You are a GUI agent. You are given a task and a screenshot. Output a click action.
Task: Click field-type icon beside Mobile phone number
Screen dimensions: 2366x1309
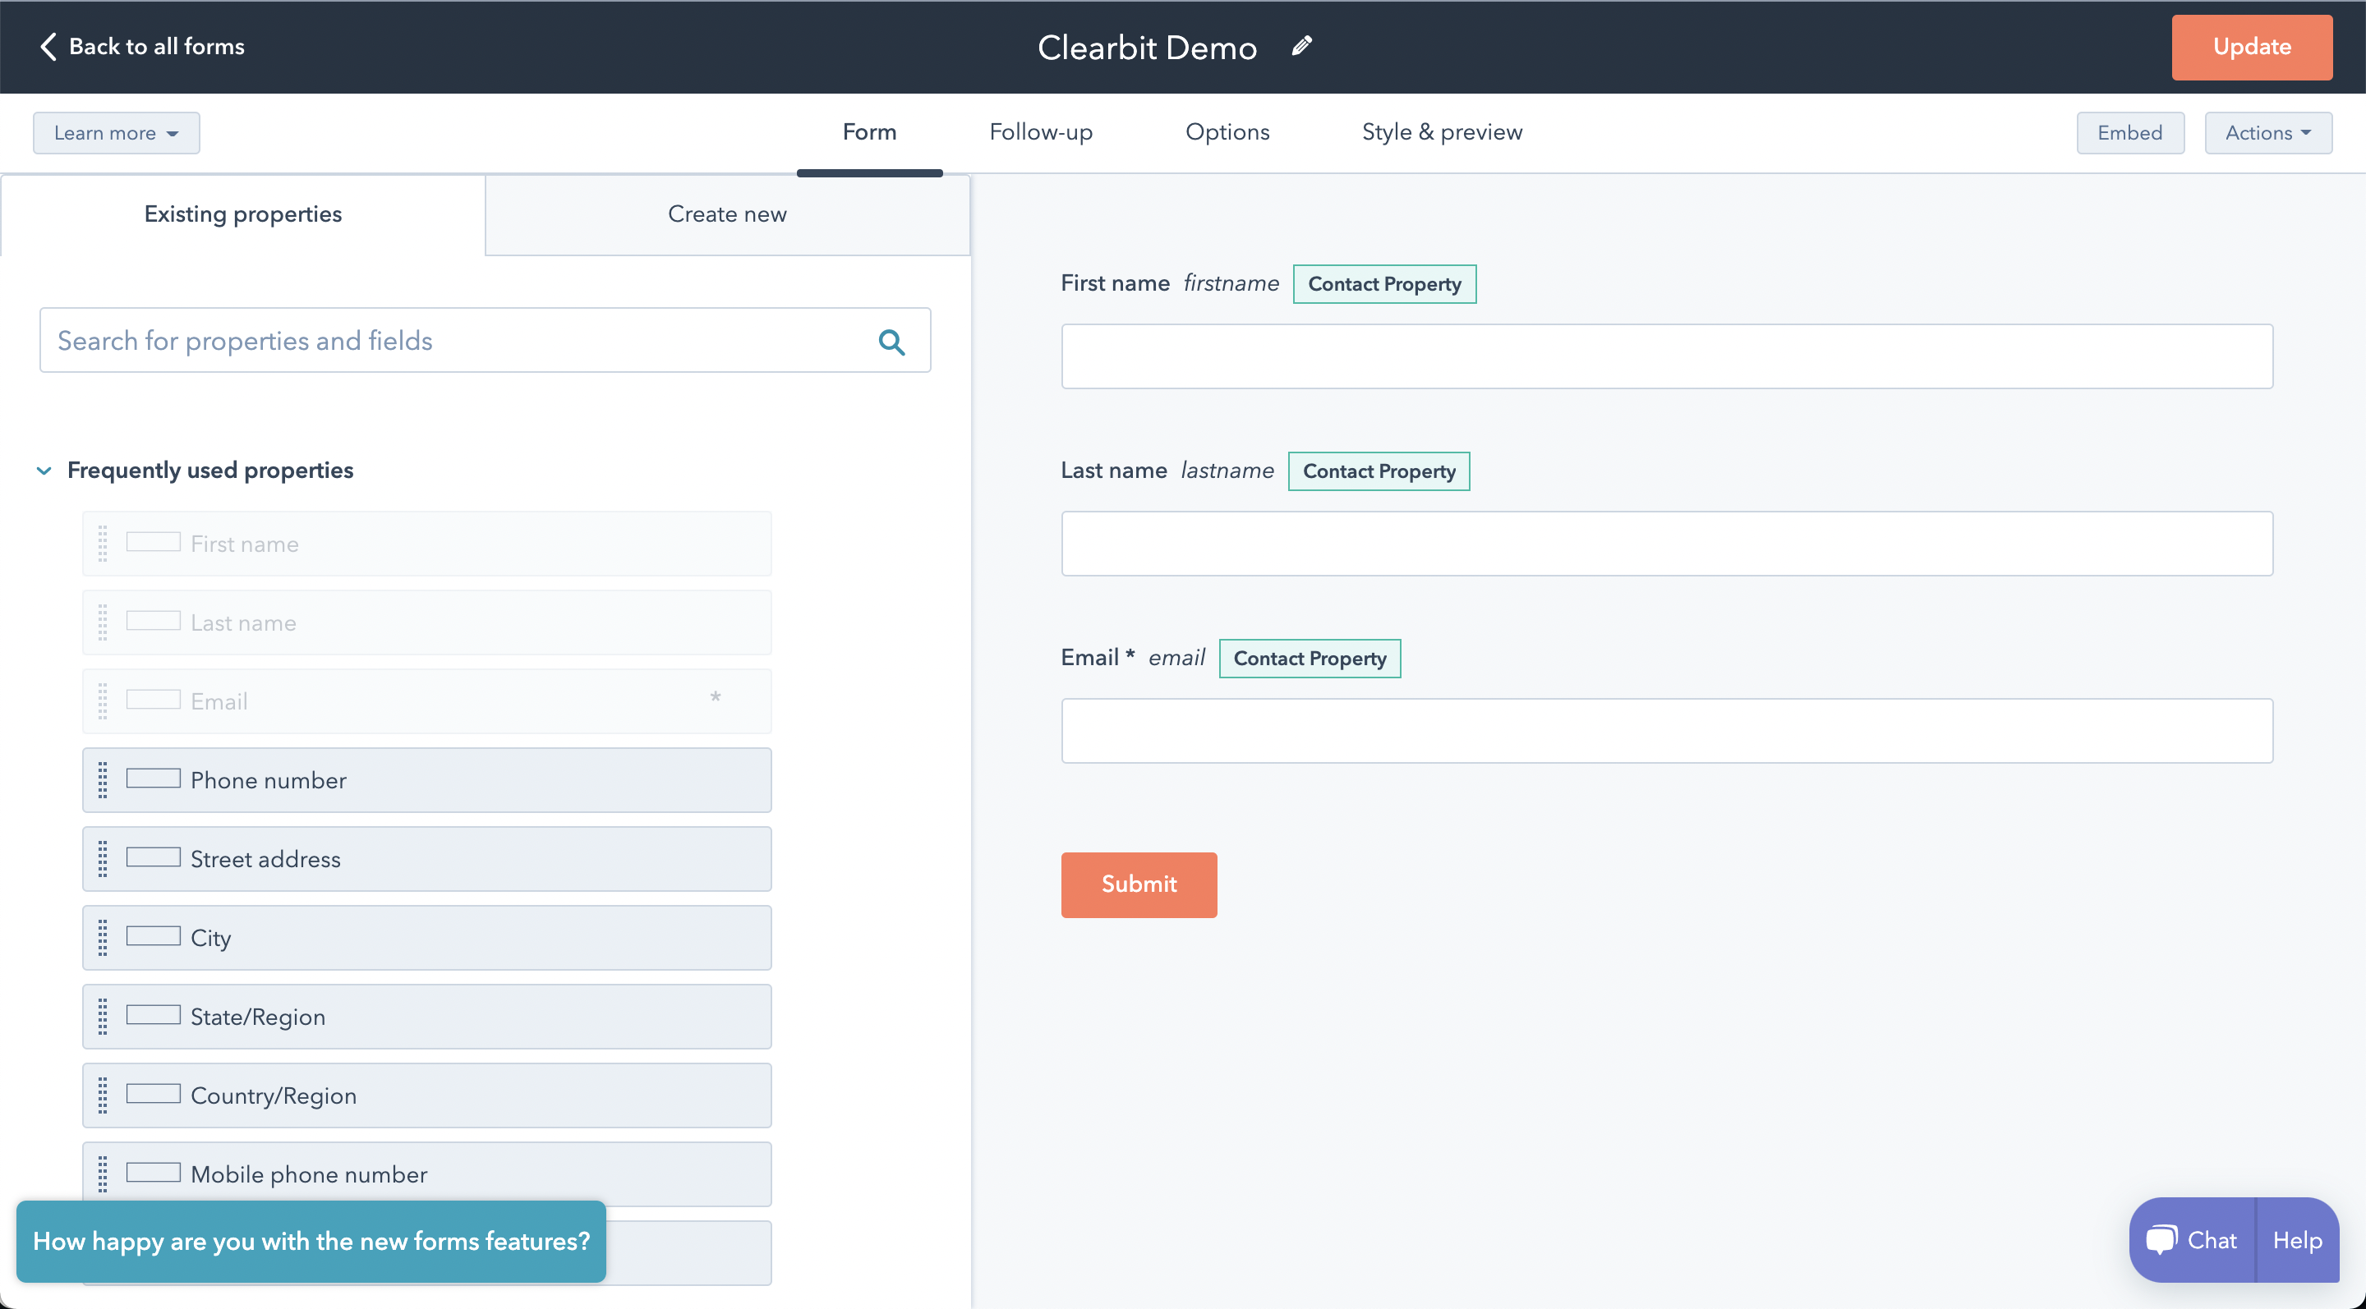point(154,1174)
